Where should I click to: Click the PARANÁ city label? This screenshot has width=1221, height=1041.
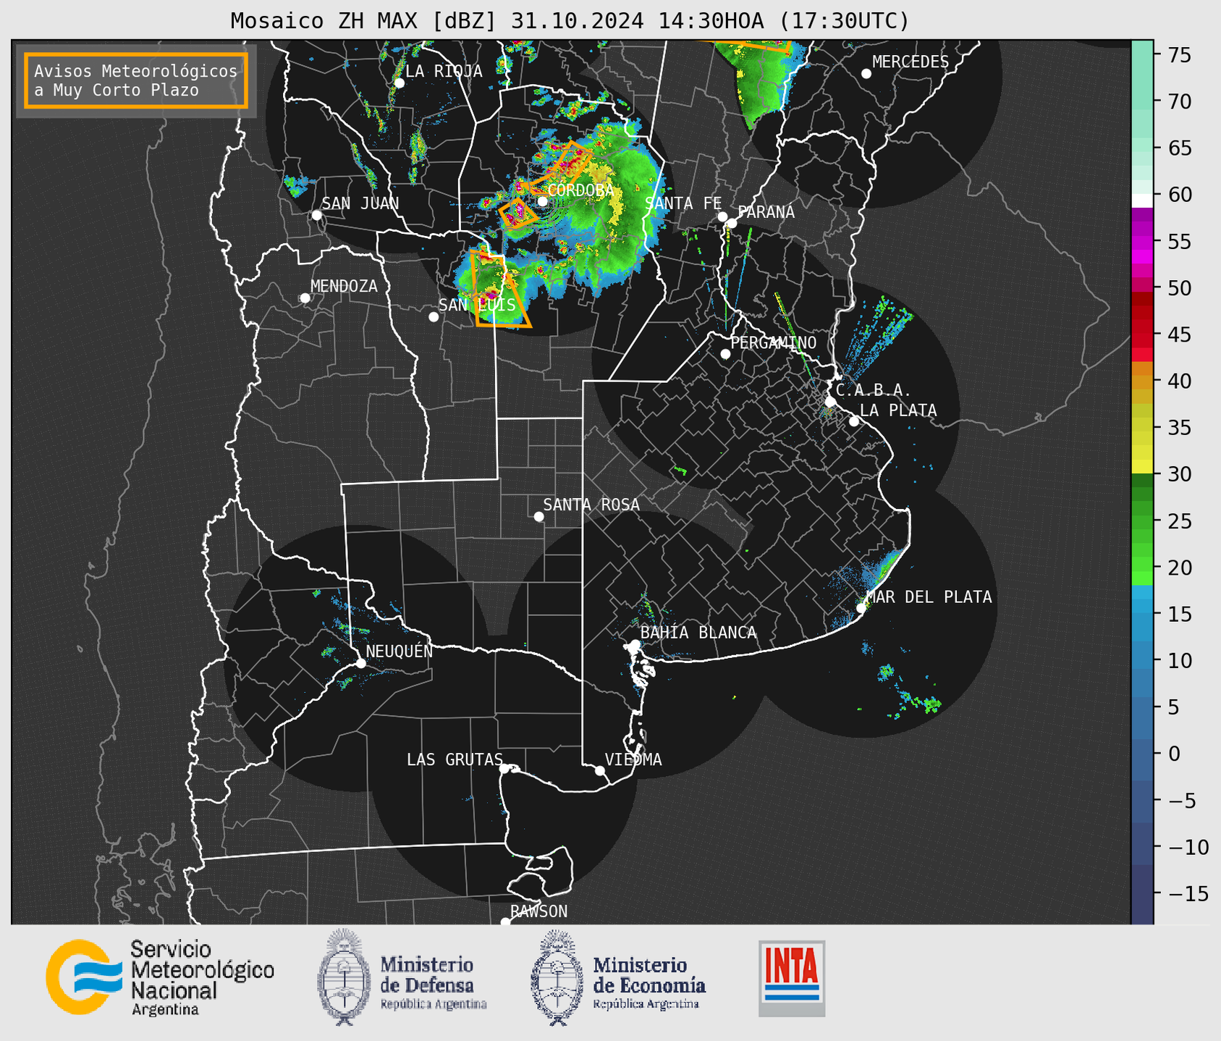766,212
